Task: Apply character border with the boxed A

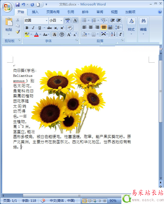Action: point(75,21)
